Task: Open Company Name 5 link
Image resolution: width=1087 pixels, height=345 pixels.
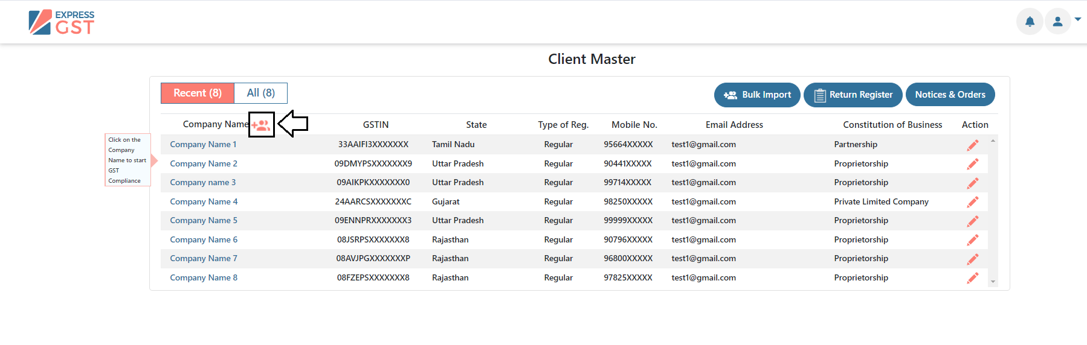Action: 204,220
